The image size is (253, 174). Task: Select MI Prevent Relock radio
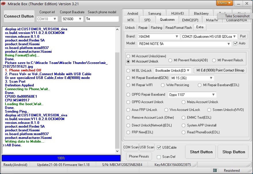click(214, 60)
